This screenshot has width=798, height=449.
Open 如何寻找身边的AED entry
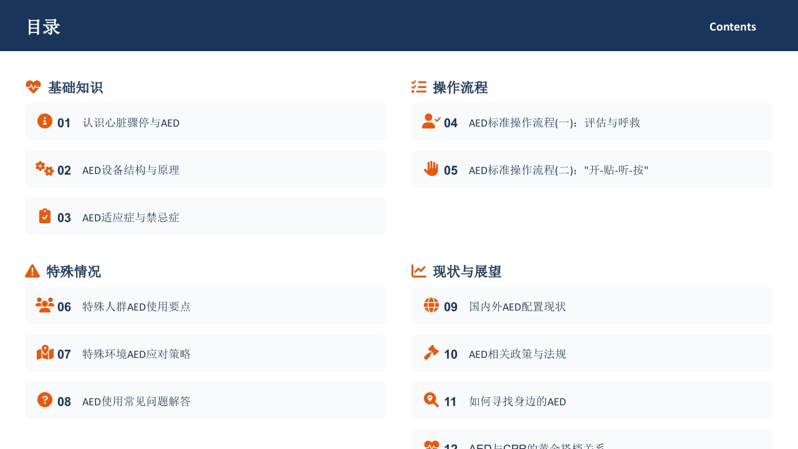pyautogui.click(x=517, y=402)
